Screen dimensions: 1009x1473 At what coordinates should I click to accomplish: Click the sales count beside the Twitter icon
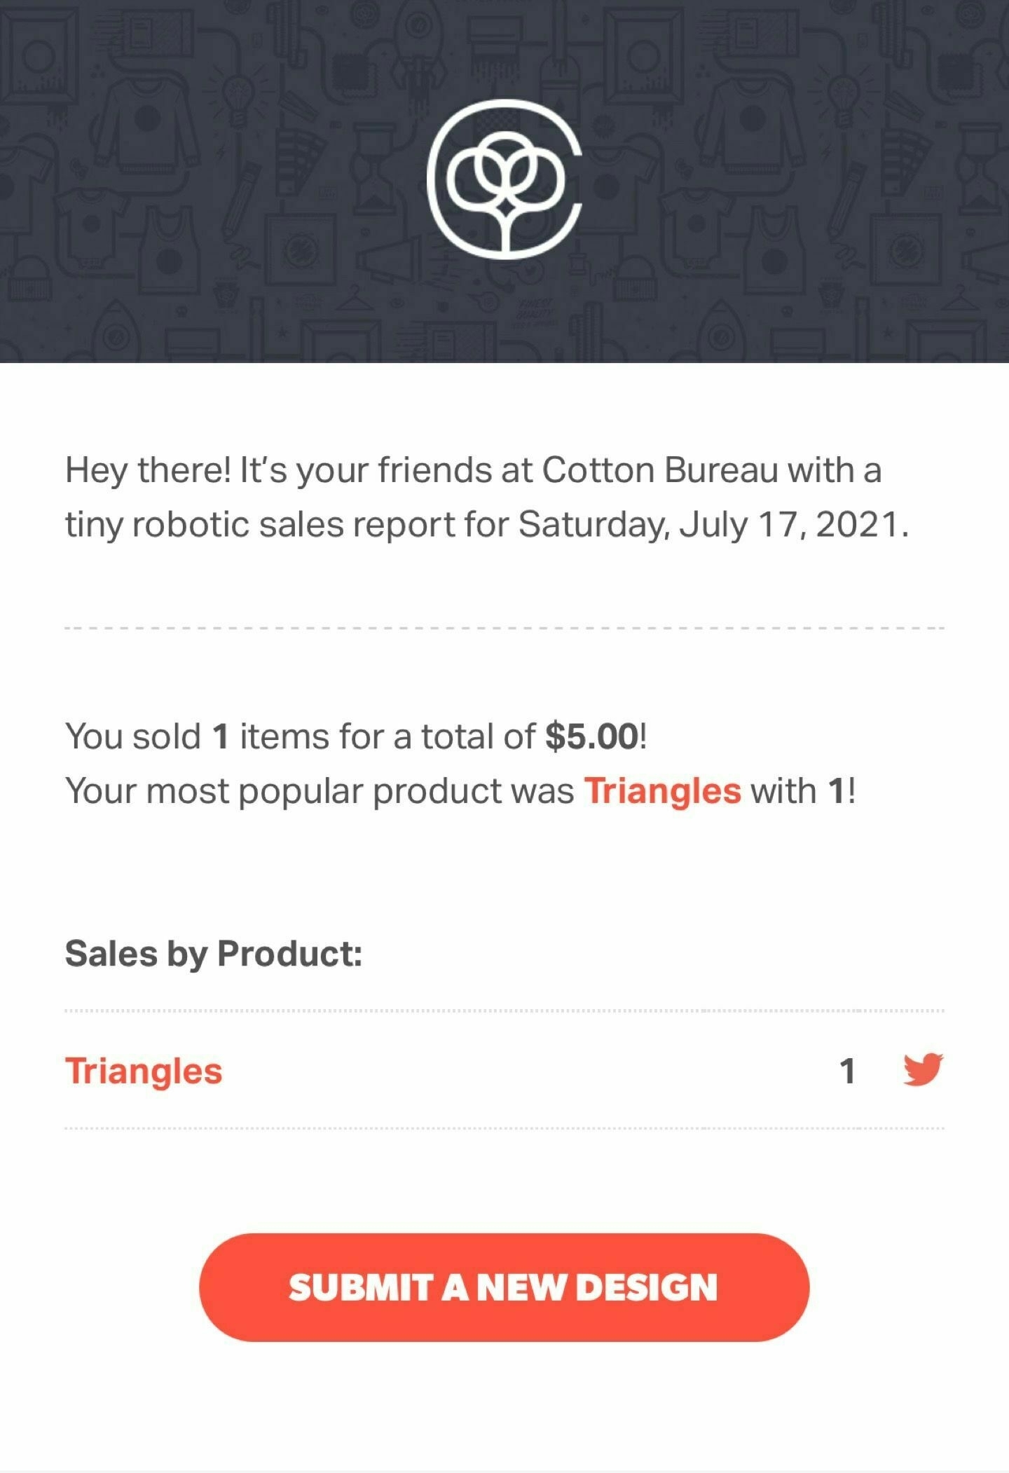click(848, 1071)
